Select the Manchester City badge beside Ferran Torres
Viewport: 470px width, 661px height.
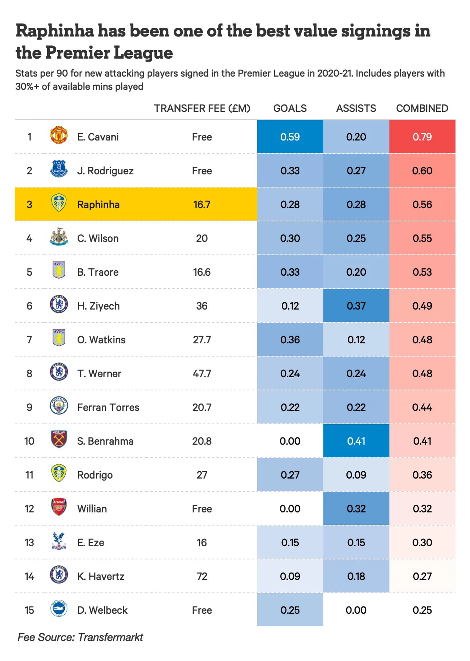[59, 406]
